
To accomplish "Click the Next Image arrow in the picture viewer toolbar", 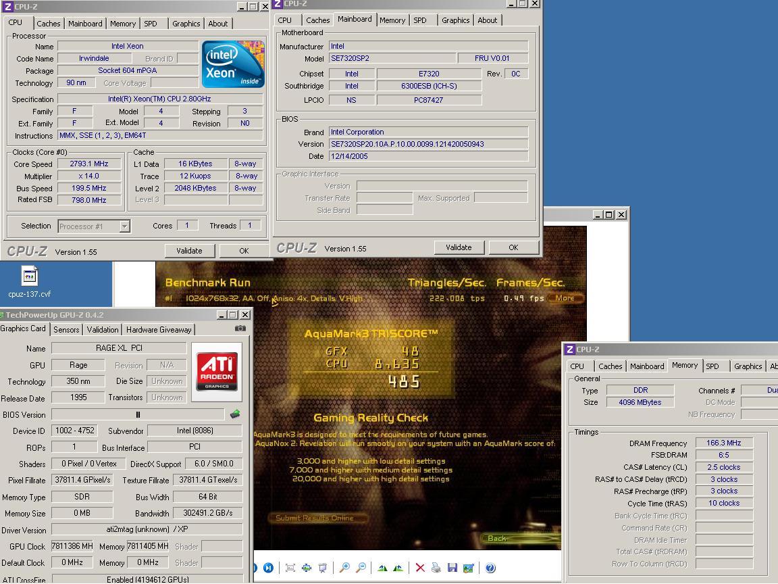I will (268, 568).
